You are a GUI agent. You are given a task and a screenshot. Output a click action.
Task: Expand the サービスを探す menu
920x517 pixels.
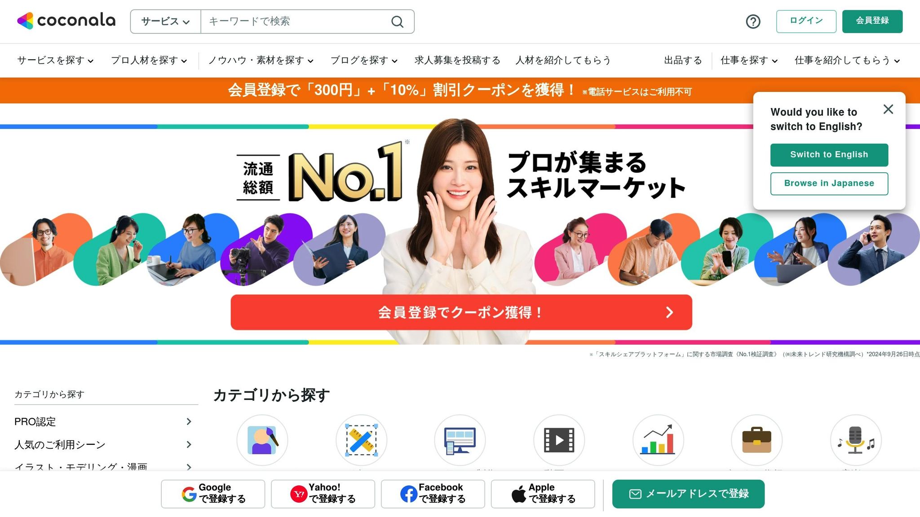point(55,60)
